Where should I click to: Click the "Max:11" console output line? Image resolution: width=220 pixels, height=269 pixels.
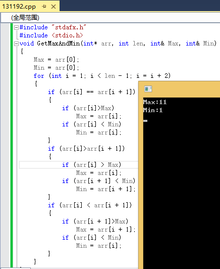155,102
